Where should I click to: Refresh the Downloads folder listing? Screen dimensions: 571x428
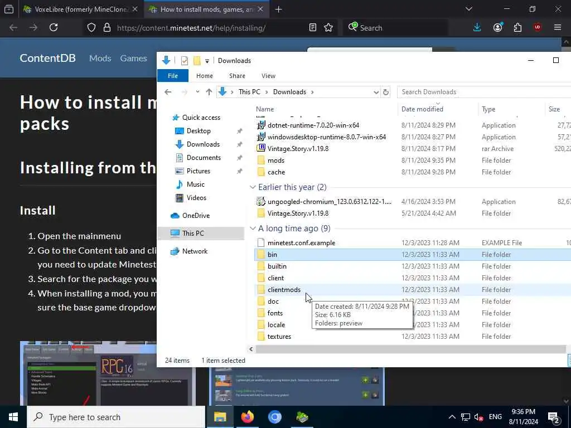[386, 92]
